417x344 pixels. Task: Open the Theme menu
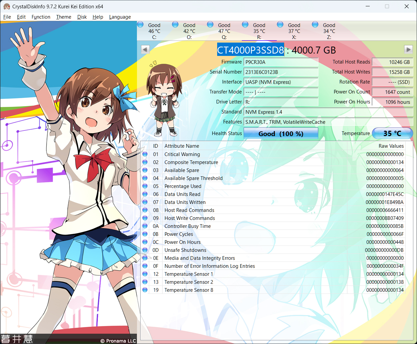[64, 17]
